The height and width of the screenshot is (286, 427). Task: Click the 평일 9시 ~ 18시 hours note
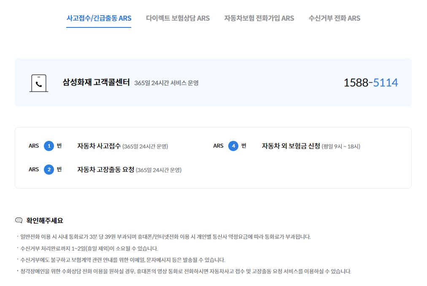pyautogui.click(x=341, y=146)
